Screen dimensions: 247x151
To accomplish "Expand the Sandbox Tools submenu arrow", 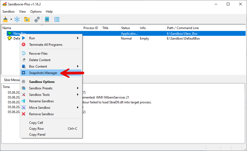I will pos(78,94).
